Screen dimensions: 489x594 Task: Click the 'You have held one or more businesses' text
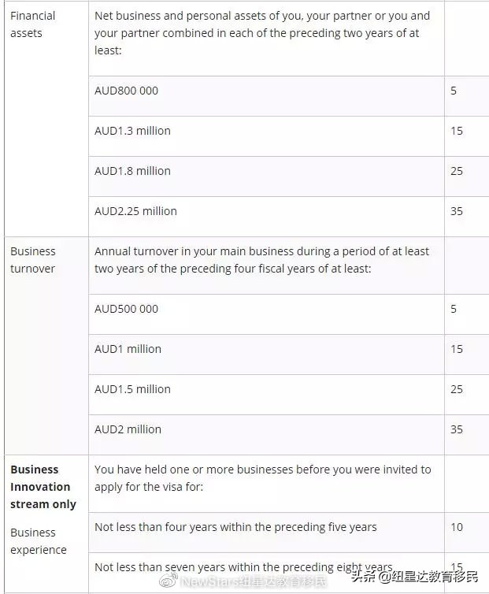(x=262, y=478)
